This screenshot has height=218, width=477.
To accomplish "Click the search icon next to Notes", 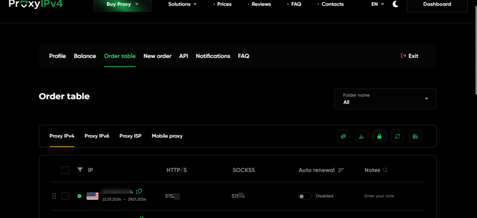I will tap(385, 170).
